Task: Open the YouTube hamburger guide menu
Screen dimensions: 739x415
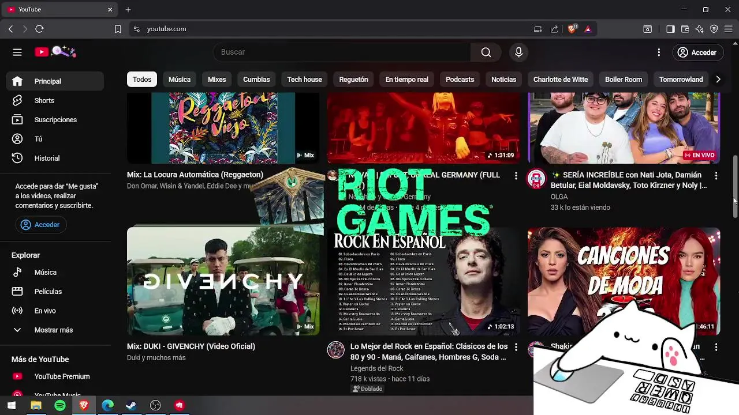Action: pos(17,52)
